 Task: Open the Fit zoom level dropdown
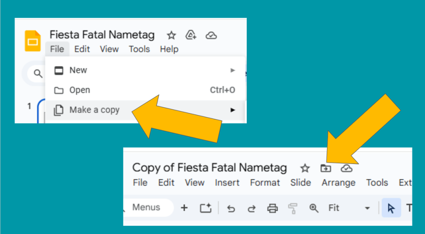tap(367, 208)
